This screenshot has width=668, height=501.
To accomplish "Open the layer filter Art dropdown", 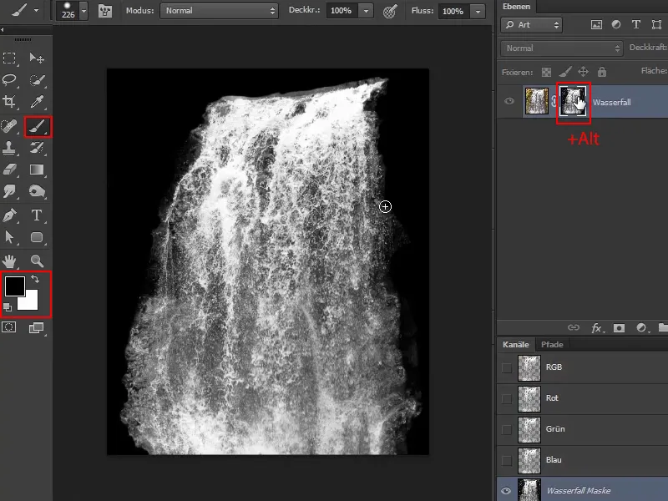I will pyautogui.click(x=531, y=25).
